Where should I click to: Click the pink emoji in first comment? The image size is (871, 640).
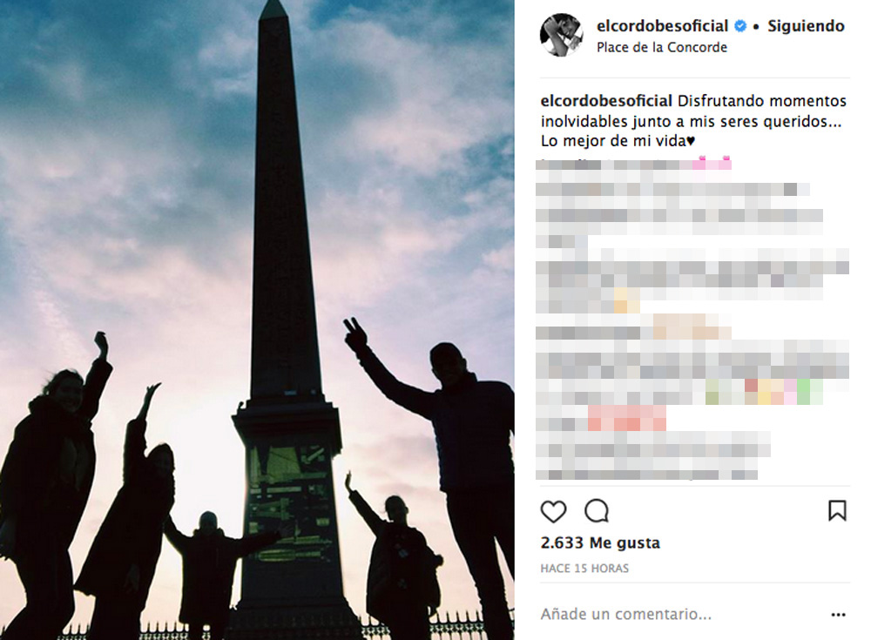coord(712,163)
